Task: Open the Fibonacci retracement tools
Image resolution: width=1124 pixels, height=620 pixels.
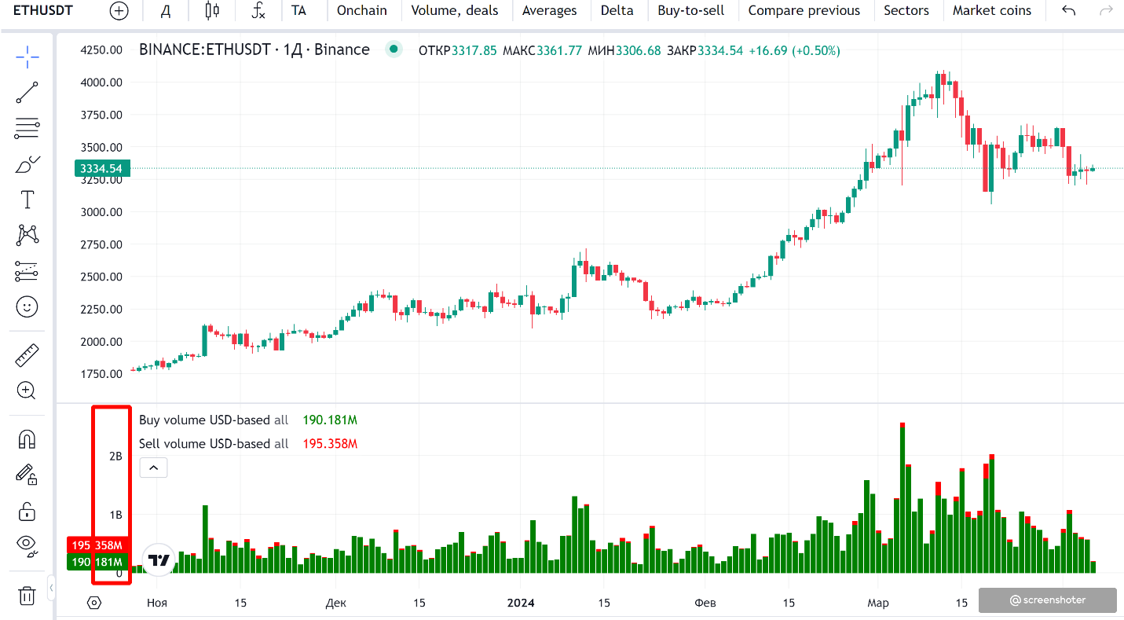Action: click(27, 128)
